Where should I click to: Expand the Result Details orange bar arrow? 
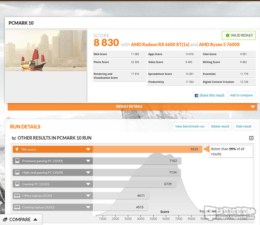(x=253, y=107)
